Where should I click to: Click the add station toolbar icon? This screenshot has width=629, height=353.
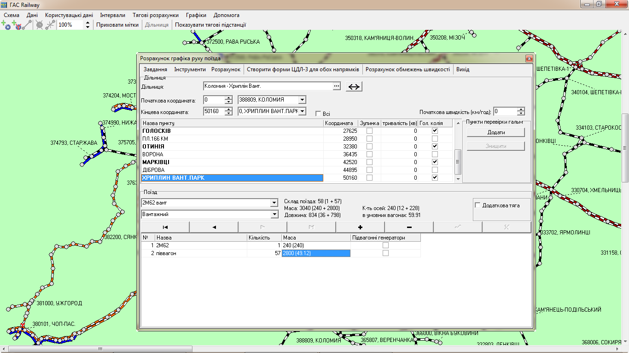(6, 25)
